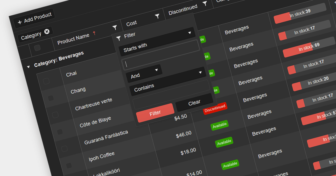Screen dimensions: 336x176
Task: Click the funnel icon in Filter menu header
Action: click(118, 38)
